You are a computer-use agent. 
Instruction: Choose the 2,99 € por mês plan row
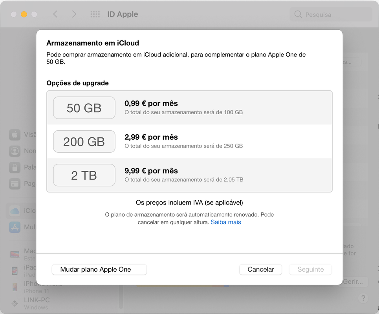click(189, 142)
